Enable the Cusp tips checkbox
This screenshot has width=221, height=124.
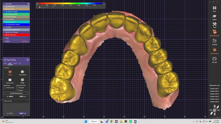click(17, 87)
